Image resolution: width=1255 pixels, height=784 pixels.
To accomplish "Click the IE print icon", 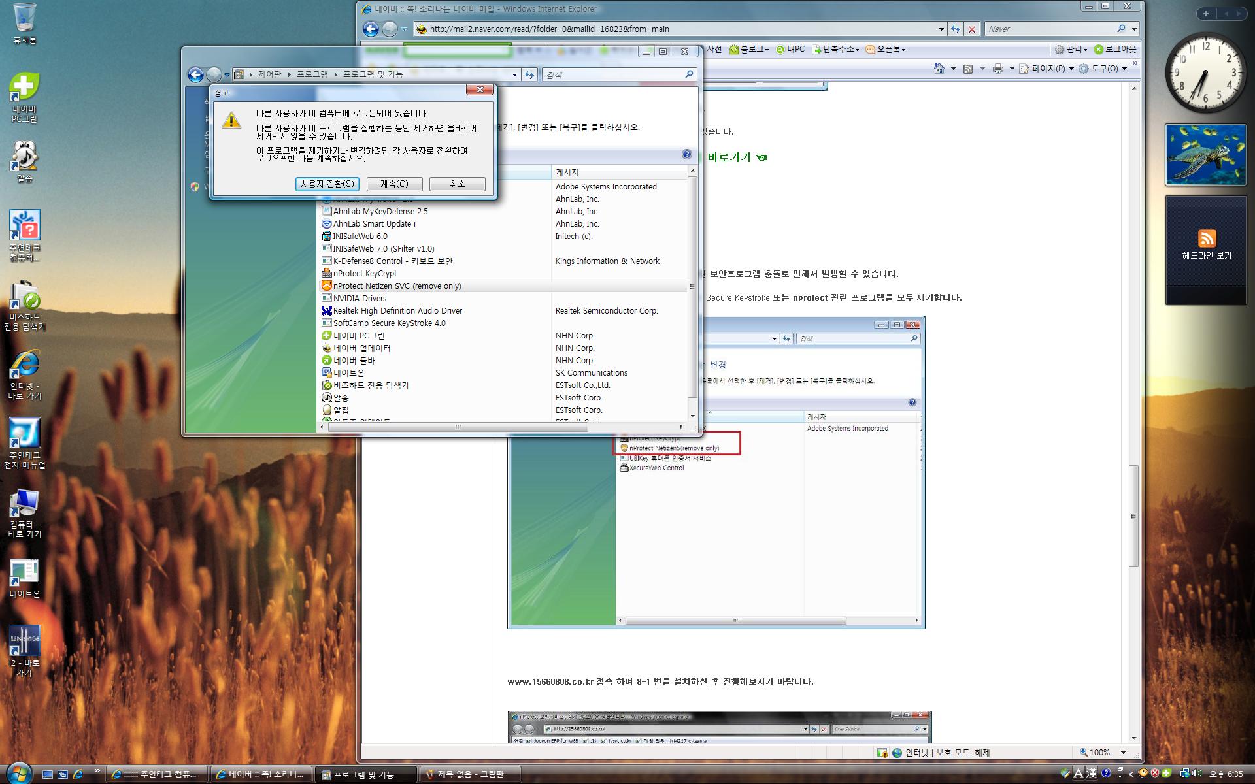I will [x=997, y=68].
